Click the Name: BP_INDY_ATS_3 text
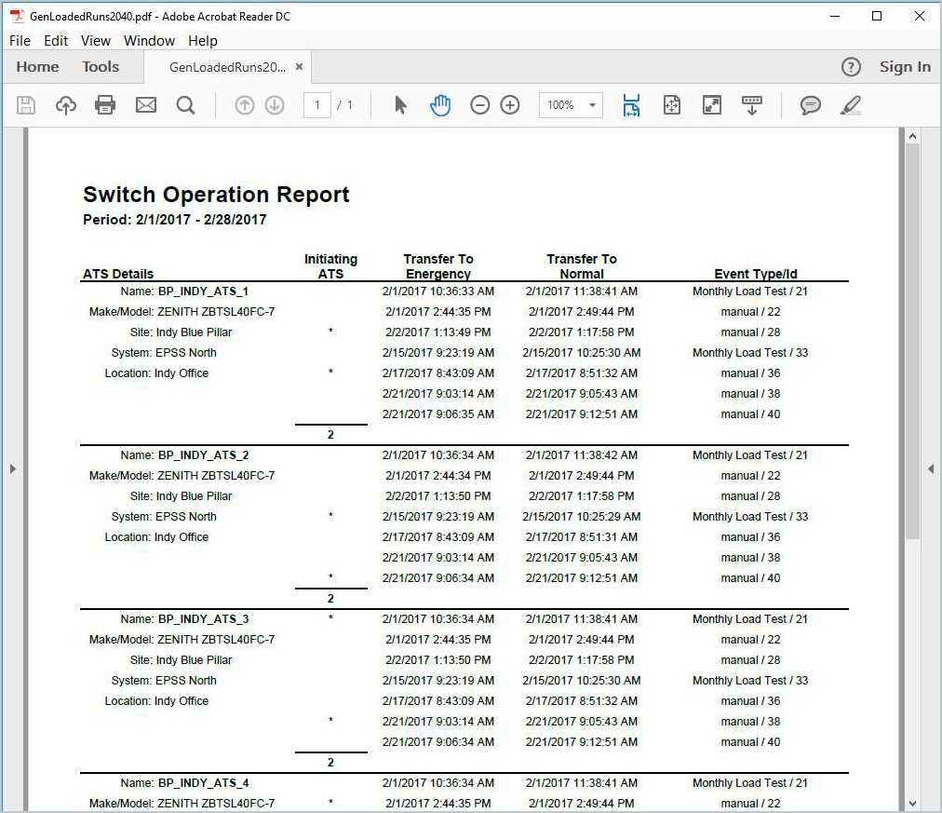 coord(184,619)
